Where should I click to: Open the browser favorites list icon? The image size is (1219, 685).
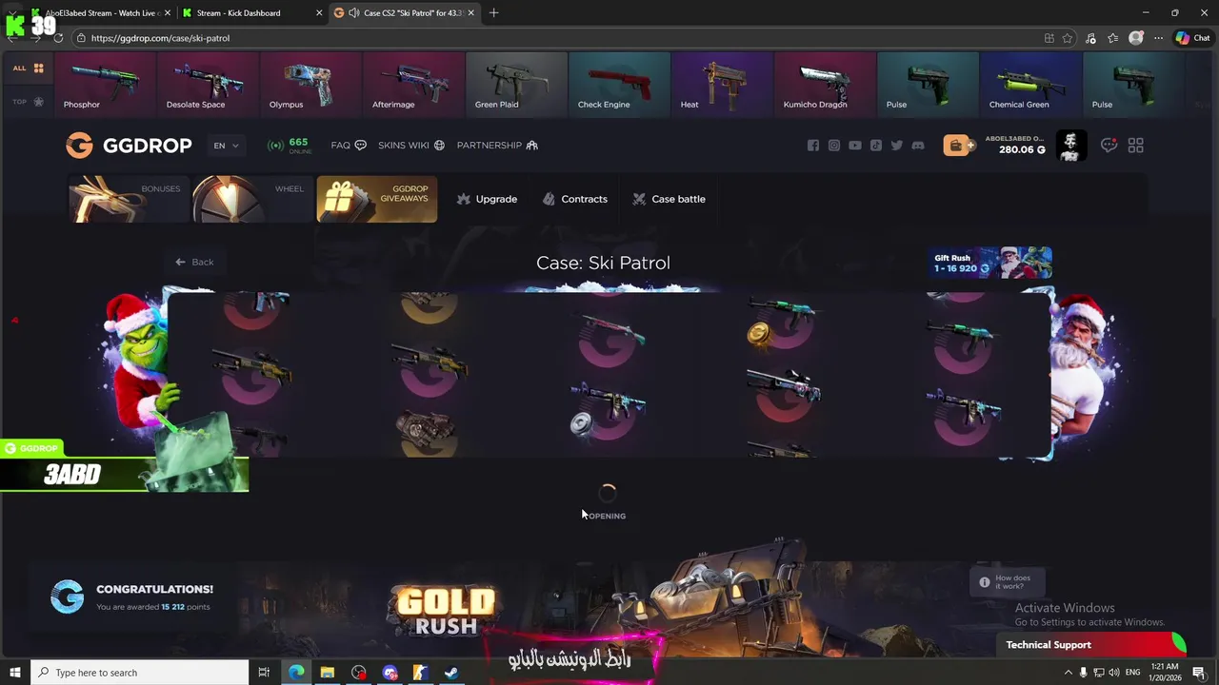[x=1113, y=38]
